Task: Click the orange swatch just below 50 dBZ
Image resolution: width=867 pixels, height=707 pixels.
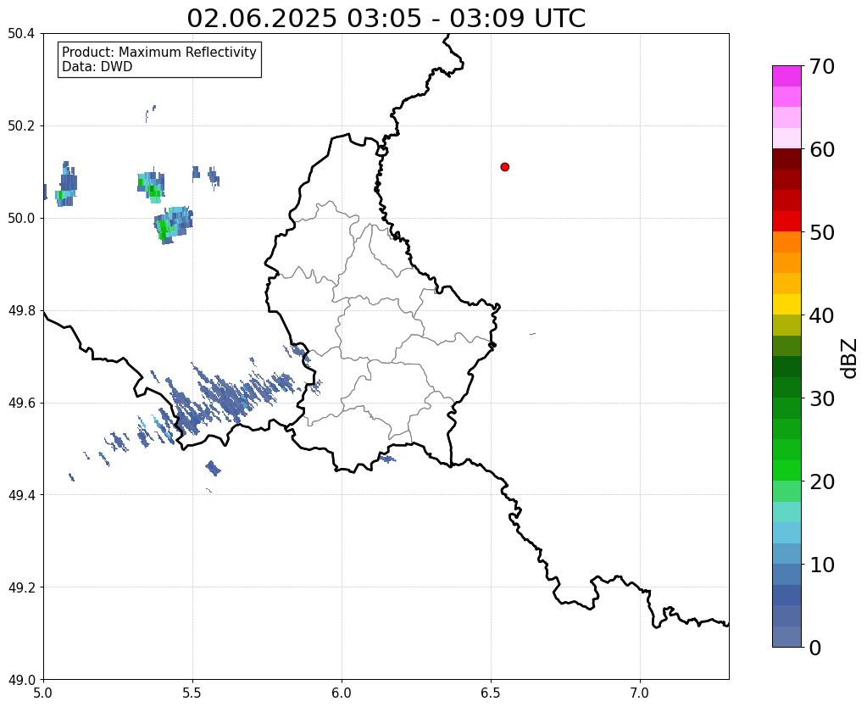Action: [x=786, y=242]
